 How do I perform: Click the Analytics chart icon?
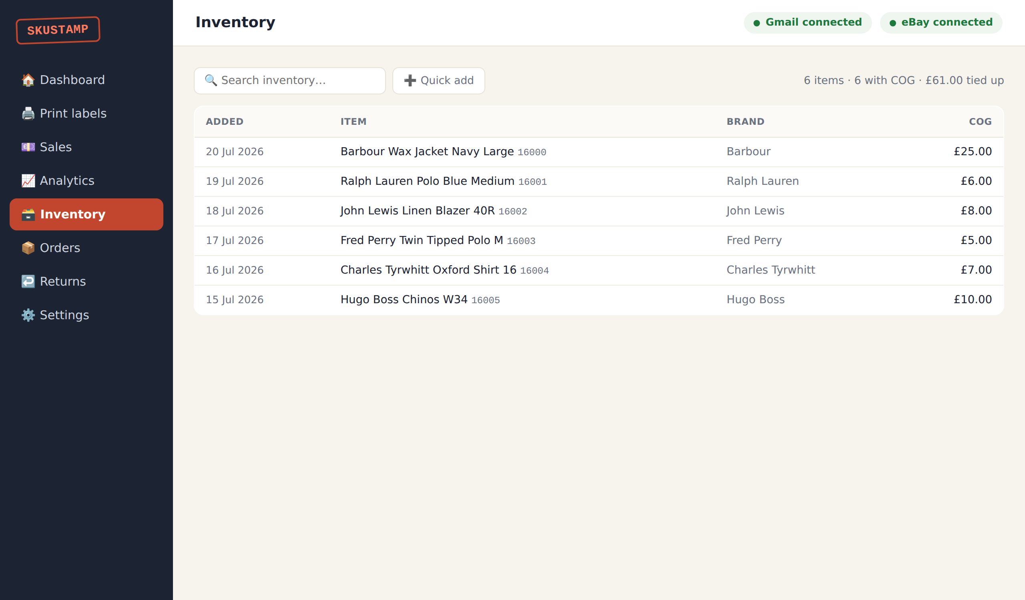pyautogui.click(x=28, y=181)
